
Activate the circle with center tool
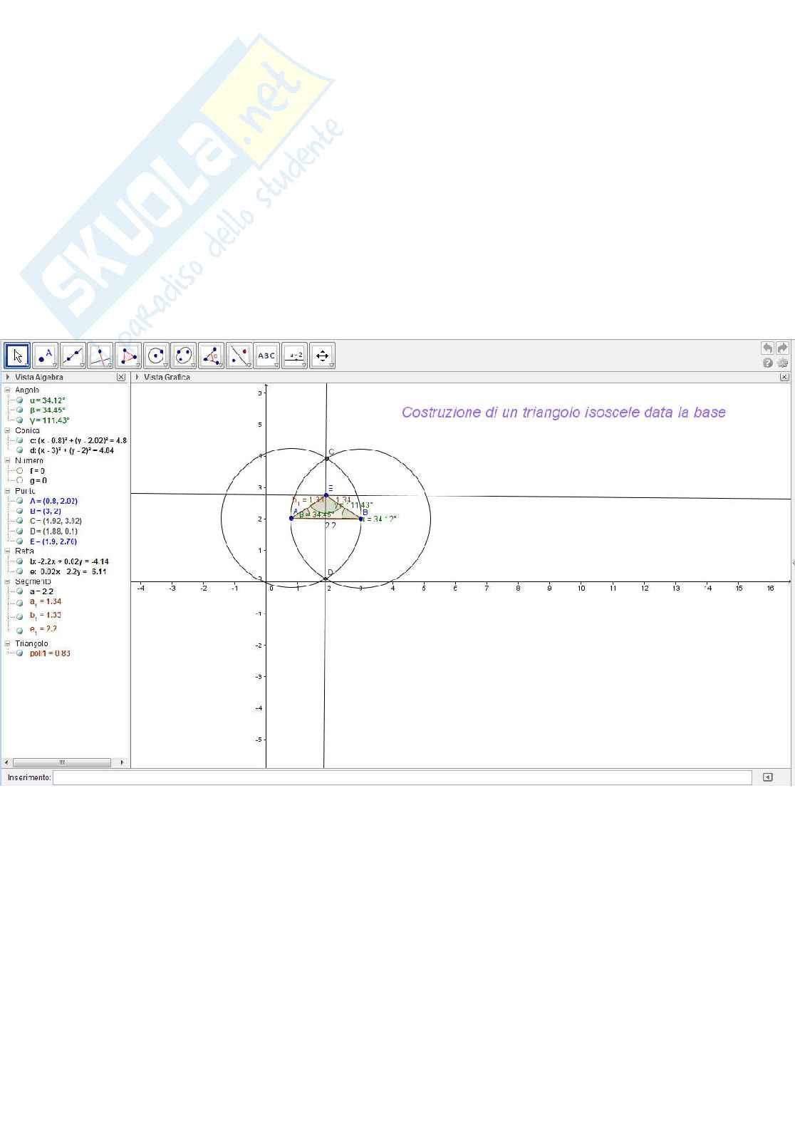(156, 356)
